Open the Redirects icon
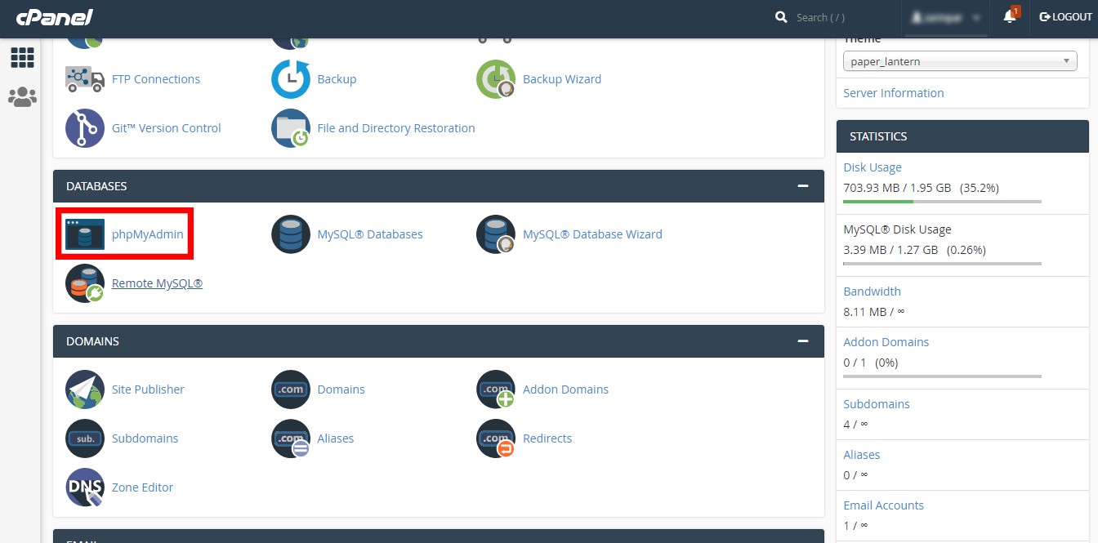Viewport: 1098px width, 543px height. [496, 438]
